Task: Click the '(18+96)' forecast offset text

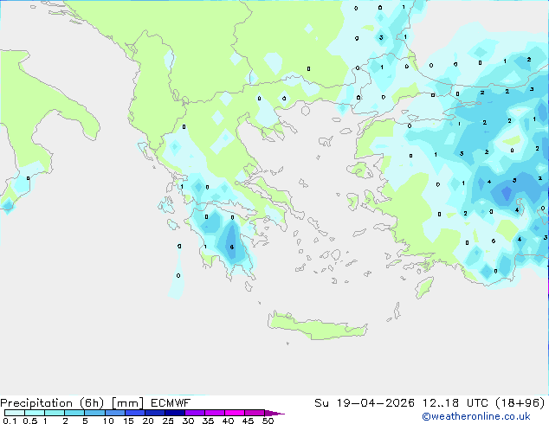Action: (x=520, y=403)
